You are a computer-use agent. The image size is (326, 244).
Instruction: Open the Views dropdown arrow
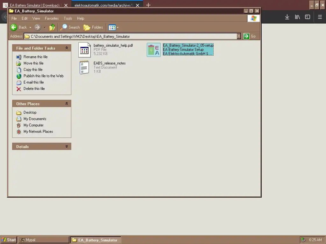click(118, 27)
